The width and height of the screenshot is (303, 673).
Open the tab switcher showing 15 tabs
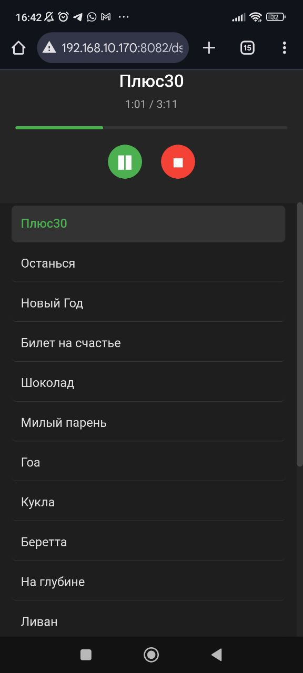pos(246,47)
